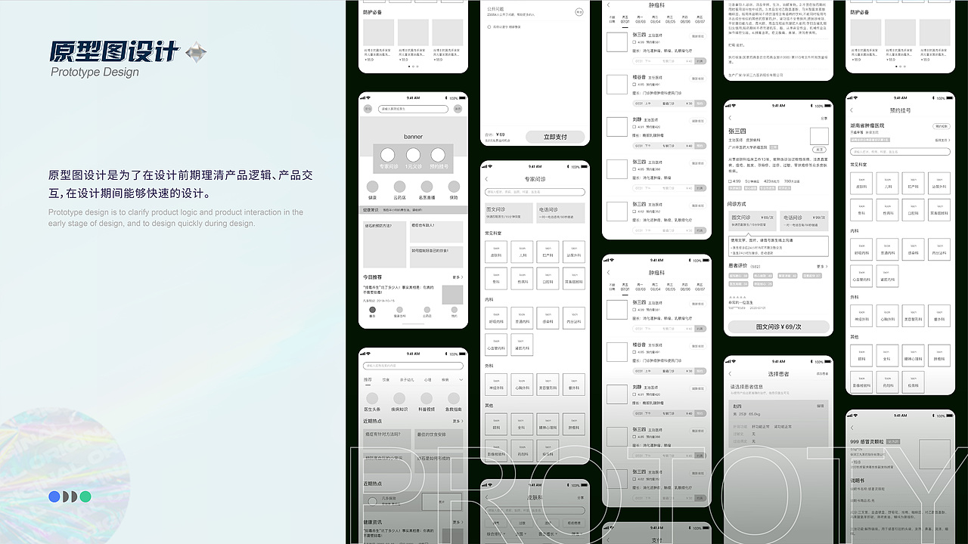968x544 pixels.
Task: Select the radio option on payment screen
Action: tap(489, 26)
